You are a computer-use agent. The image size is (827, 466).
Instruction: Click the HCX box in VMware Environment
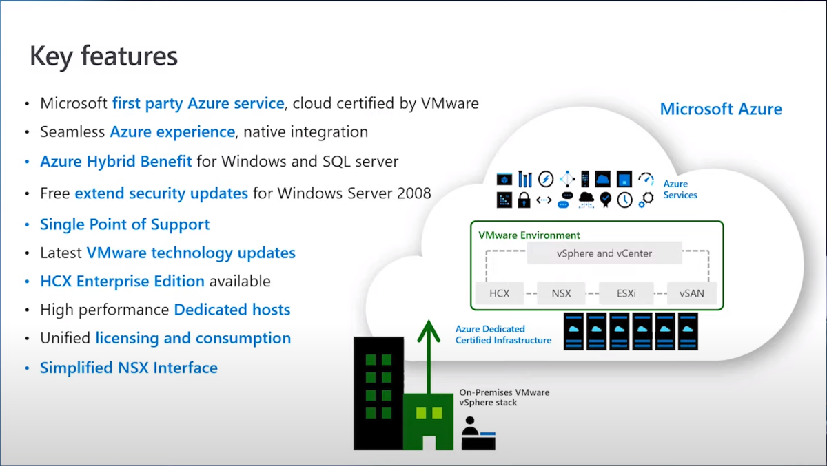tap(499, 293)
